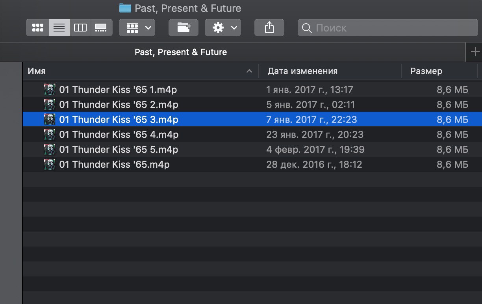This screenshot has width=482, height=304.
Task: Click the folder icon in window title
Action: (x=125, y=8)
